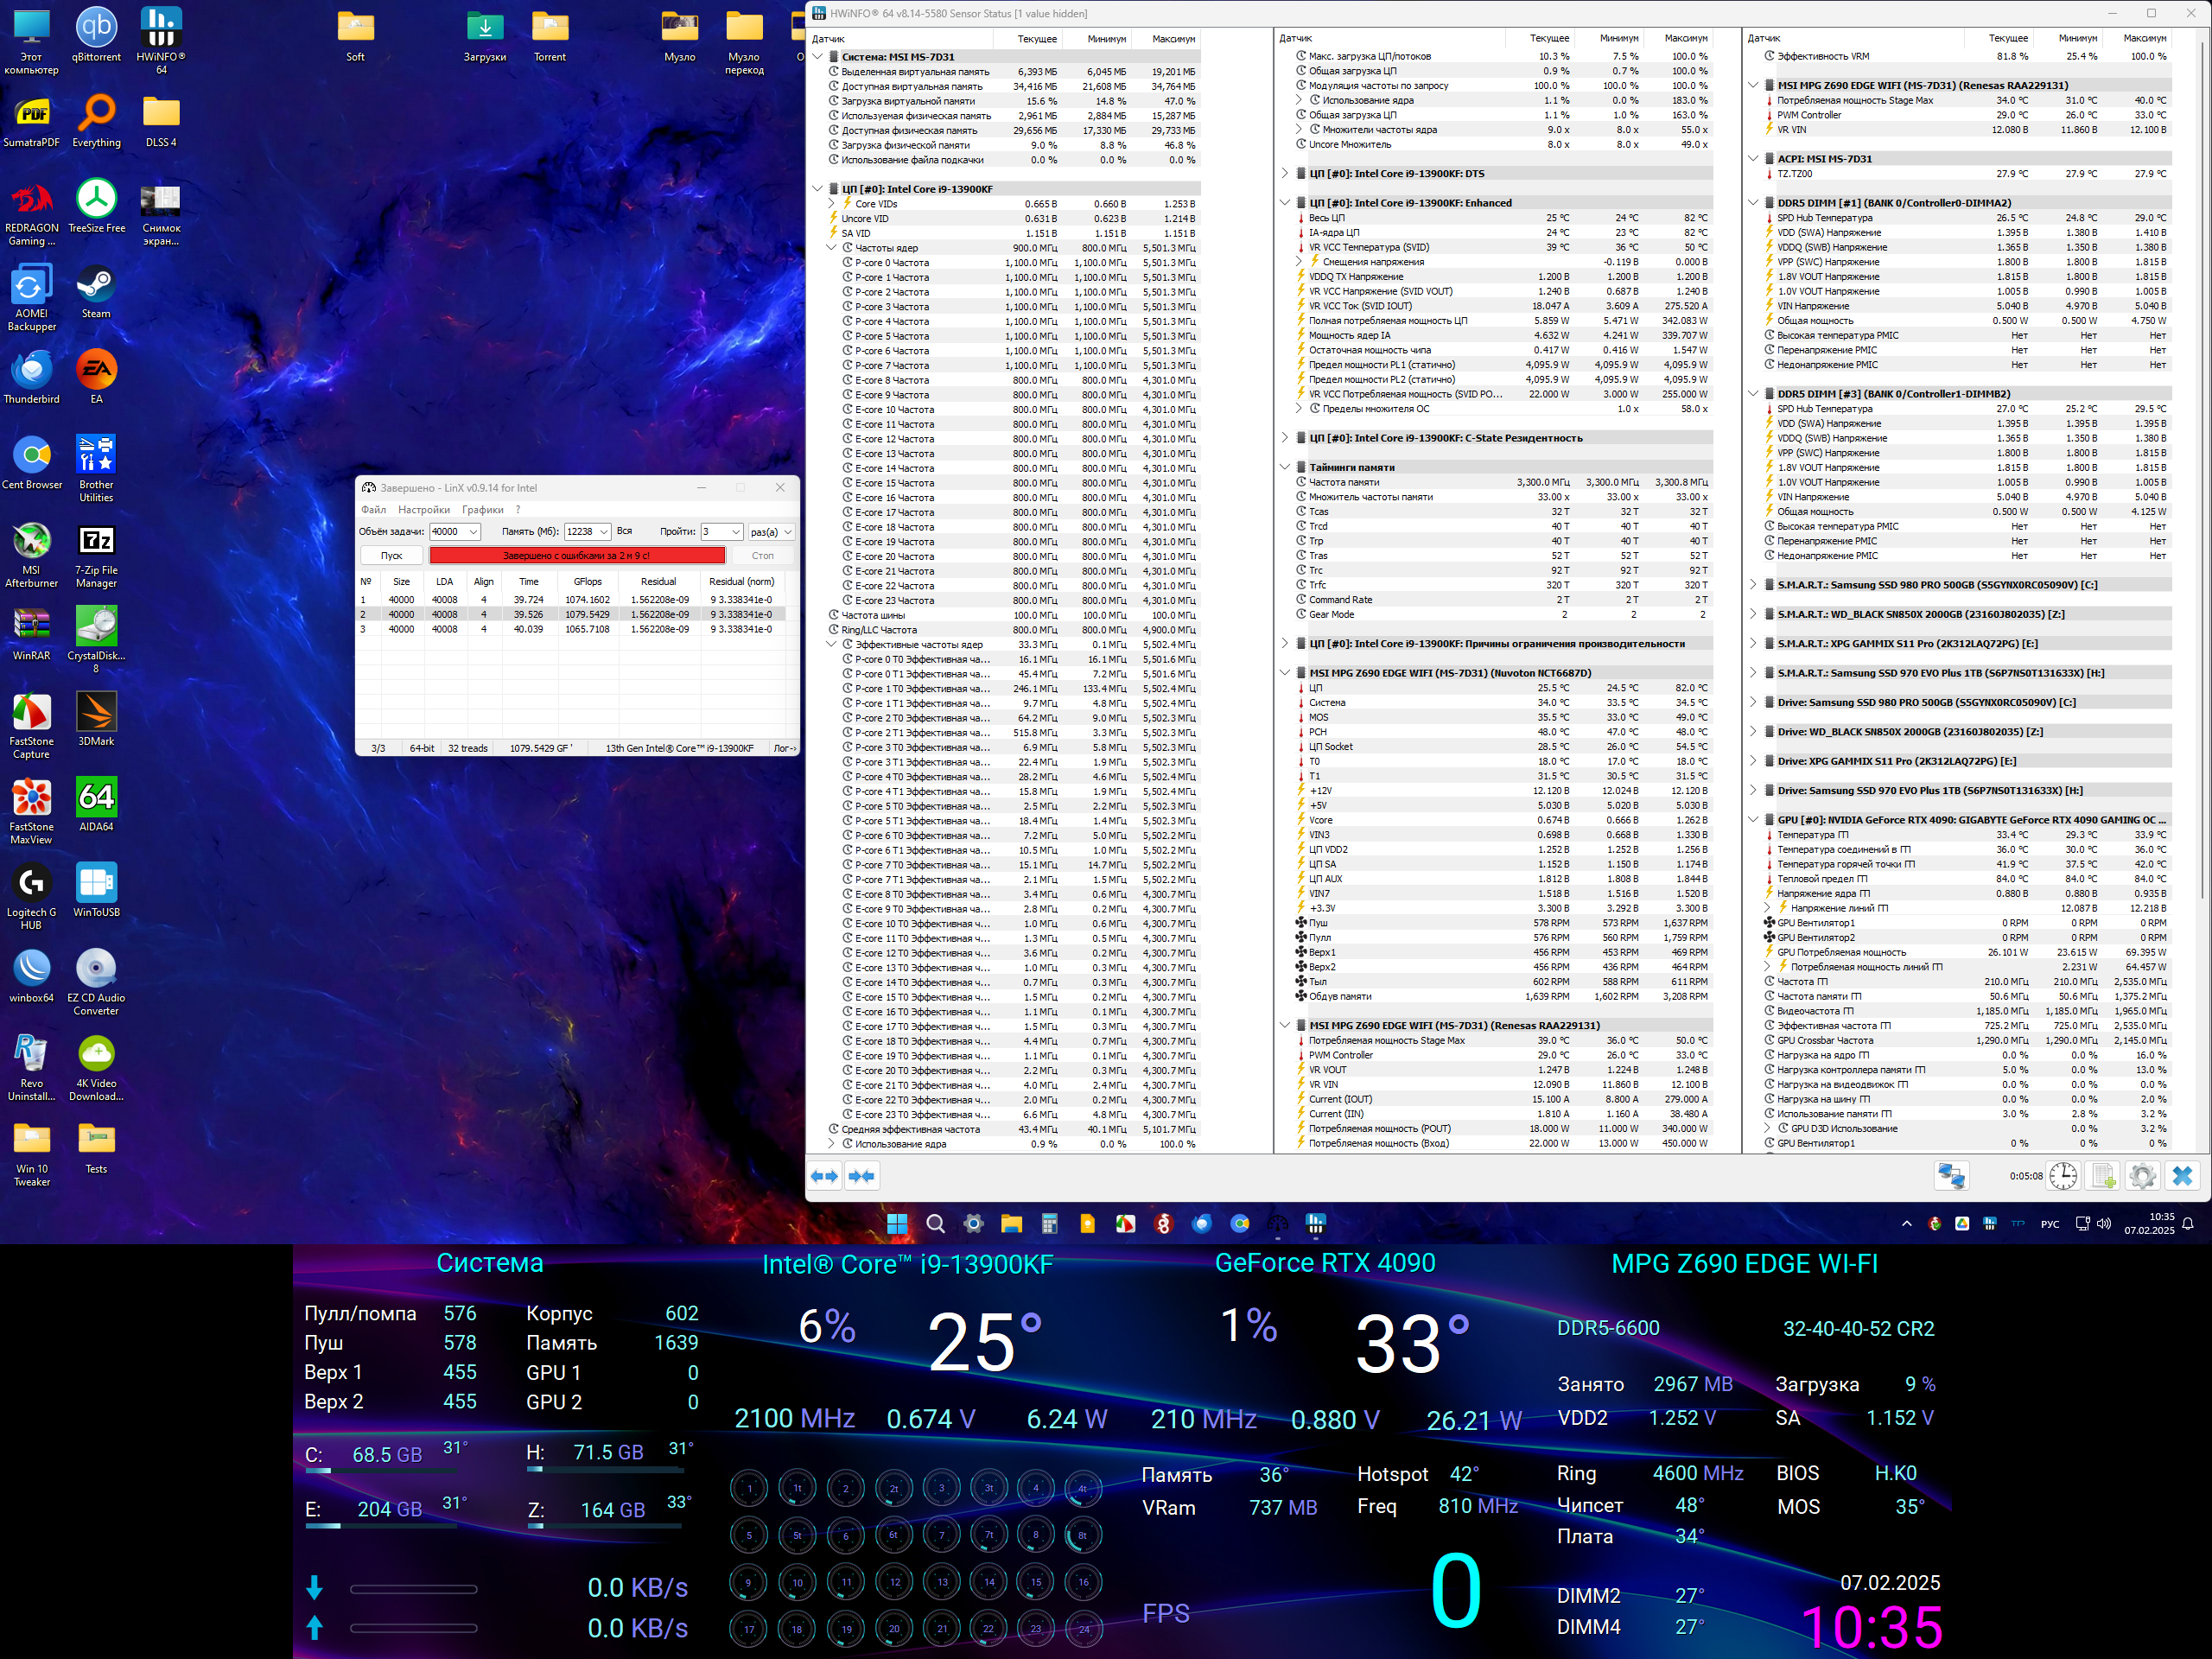Open Настройки menu in LinX
Viewport: 2212px width, 1659px height.
click(423, 510)
